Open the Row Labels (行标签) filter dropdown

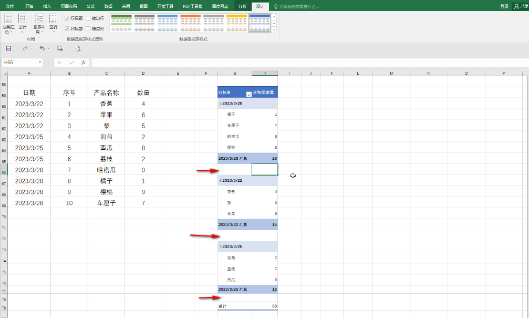coord(248,94)
